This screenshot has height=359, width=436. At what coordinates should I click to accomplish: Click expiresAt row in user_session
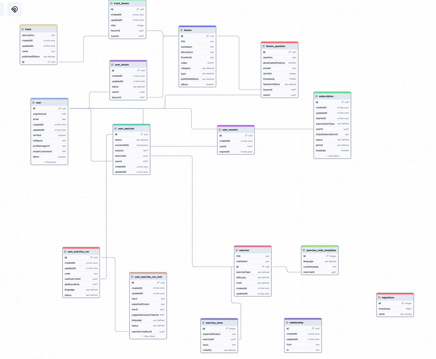(x=236, y=152)
